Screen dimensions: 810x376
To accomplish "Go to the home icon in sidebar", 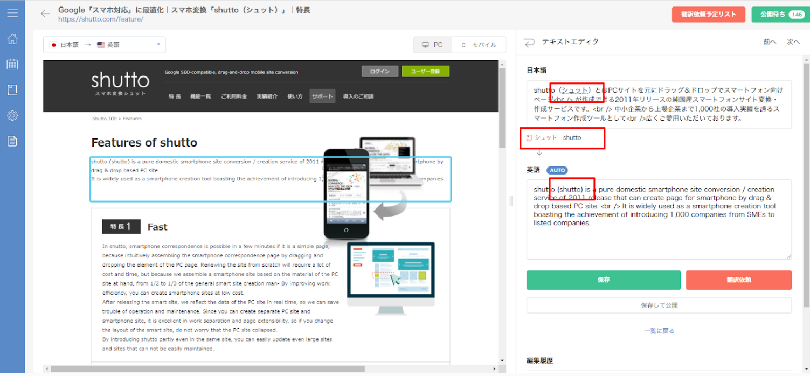I will coord(12,39).
